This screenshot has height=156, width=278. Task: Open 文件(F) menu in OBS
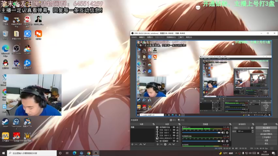coord(134,37)
